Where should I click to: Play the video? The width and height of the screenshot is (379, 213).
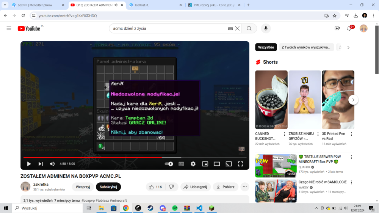[x=29, y=164]
